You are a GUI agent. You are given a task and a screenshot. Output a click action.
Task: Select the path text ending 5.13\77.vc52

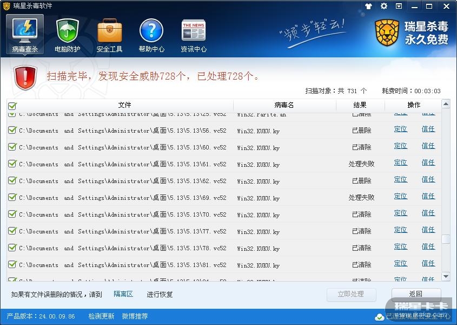(123, 231)
